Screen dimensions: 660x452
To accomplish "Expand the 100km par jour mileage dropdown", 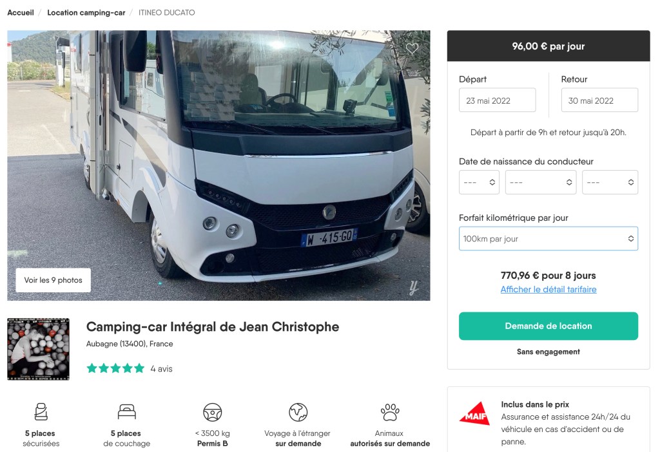I will point(548,239).
